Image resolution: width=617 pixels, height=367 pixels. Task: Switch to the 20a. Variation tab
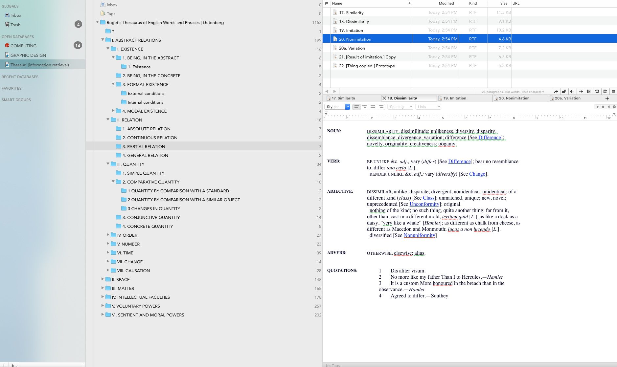tap(567, 98)
